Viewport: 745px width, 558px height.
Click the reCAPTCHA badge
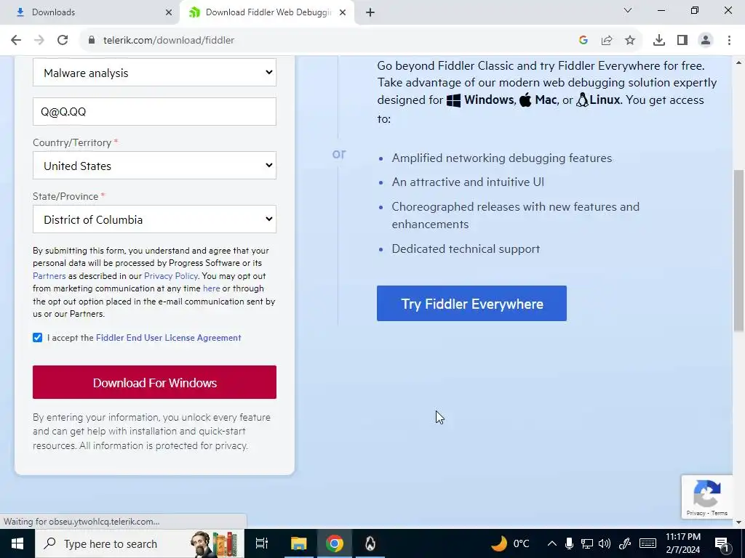(707, 496)
